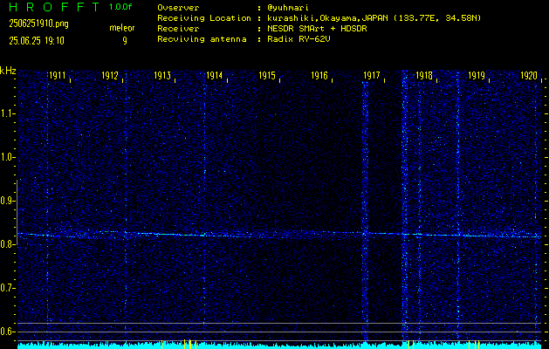This screenshot has height=349, width=549.
Task: Click the 1915 time label
Action: coord(267,76)
